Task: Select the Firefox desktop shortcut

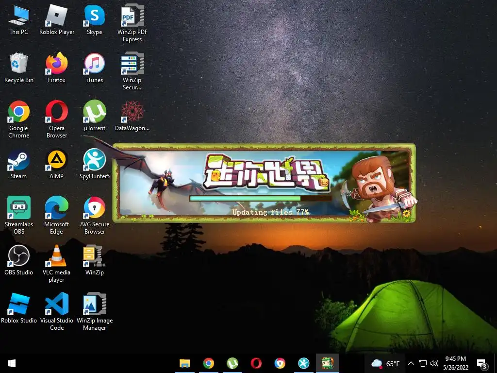Action: [57, 68]
